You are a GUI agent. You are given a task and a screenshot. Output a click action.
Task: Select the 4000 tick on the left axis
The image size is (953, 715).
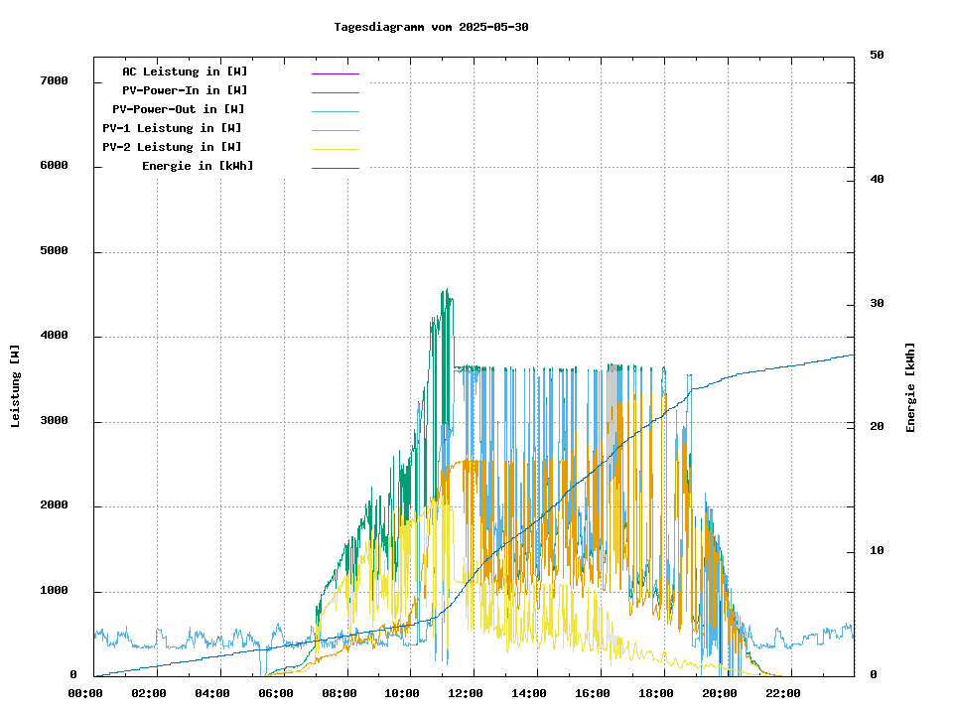tap(54, 336)
